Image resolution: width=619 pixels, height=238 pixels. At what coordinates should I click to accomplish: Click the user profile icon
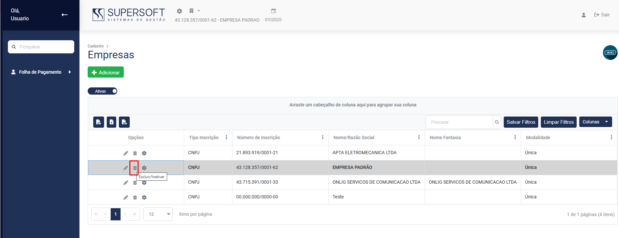click(584, 15)
